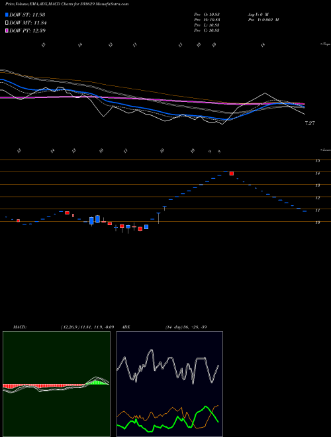Select the 'DOW ST: 11.93' legend text
The height and width of the screenshot is (437, 331).
click(x=27, y=15)
